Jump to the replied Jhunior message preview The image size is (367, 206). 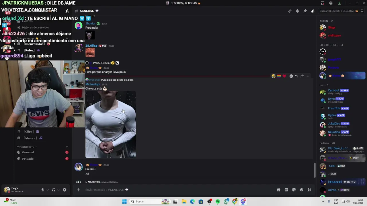tap(117, 80)
